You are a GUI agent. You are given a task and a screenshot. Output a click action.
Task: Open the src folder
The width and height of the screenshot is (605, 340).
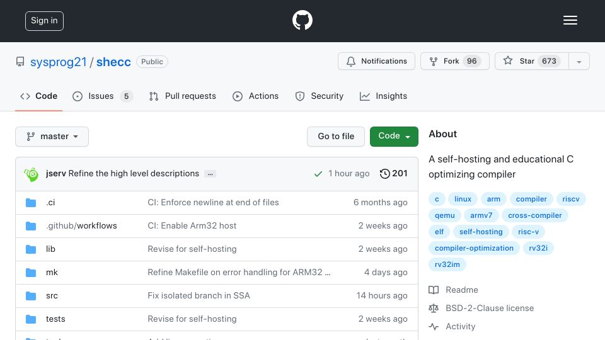coord(52,296)
